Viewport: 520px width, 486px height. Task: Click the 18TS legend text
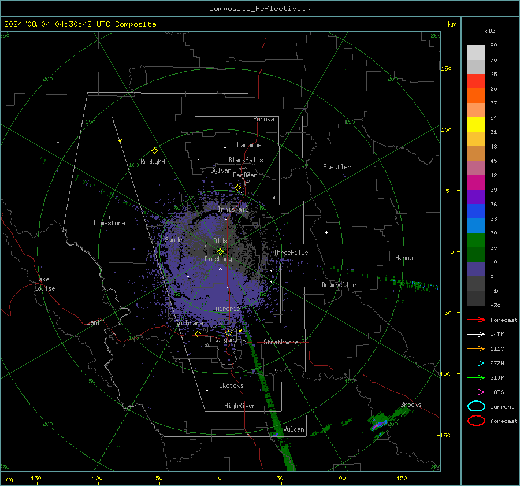coord(497,392)
